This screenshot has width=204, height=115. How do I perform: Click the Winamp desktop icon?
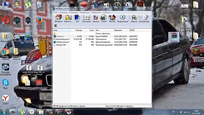[x=17, y=6]
